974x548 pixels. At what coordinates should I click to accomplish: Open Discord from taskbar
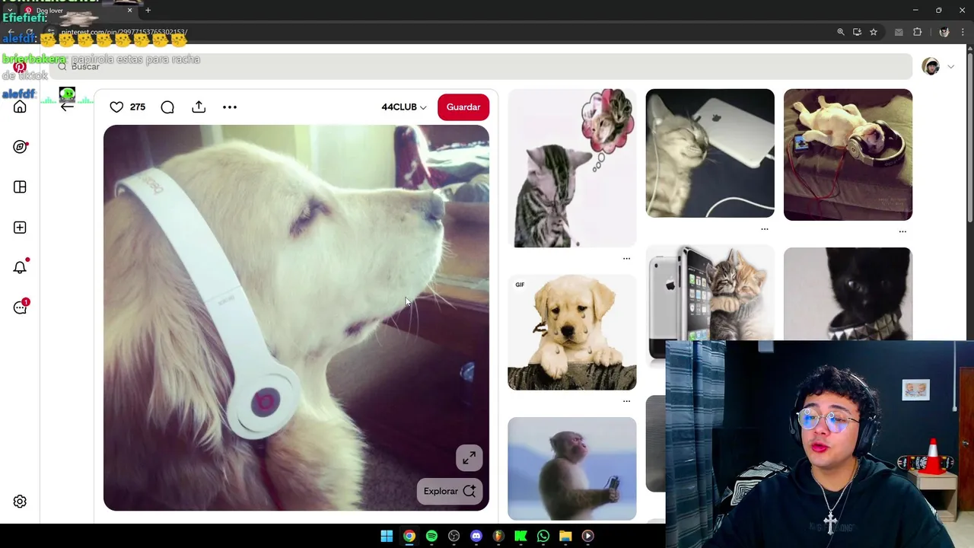[476, 536]
